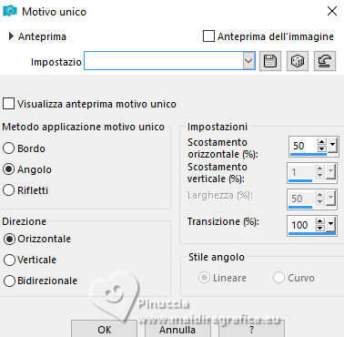344x337 pixels.
Task: Select the Verticale direction radio button
Action: coord(9,260)
